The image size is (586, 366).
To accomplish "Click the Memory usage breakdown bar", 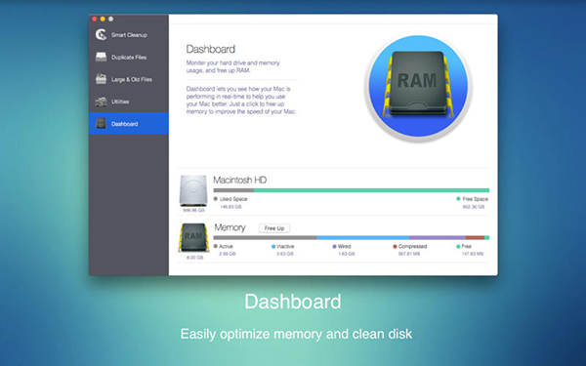I will pyautogui.click(x=352, y=237).
